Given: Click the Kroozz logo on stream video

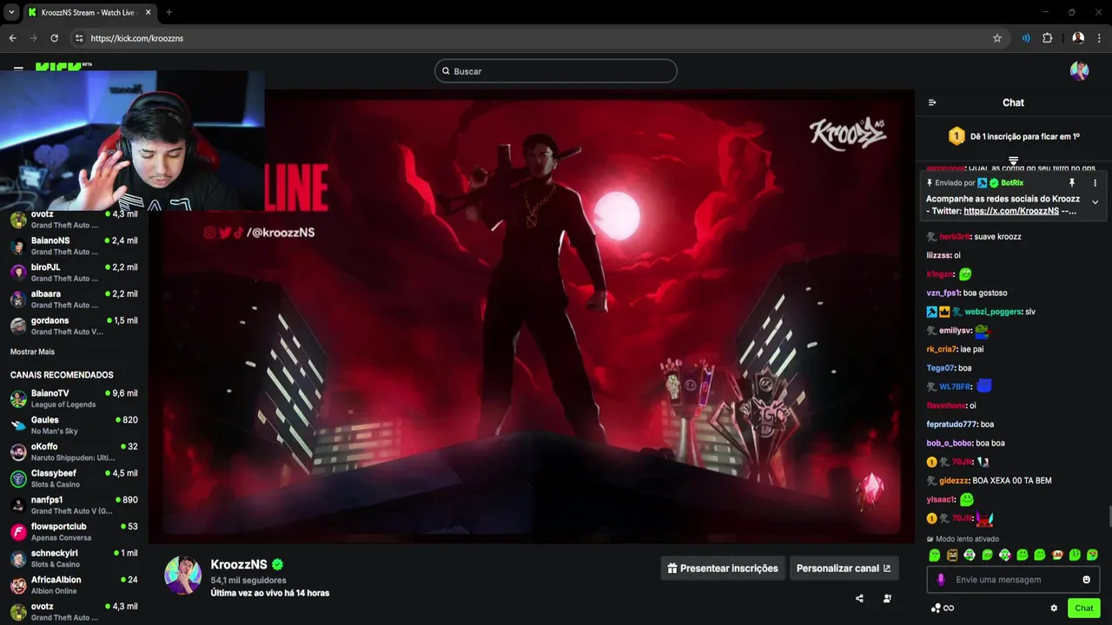Looking at the screenshot, I should [847, 135].
